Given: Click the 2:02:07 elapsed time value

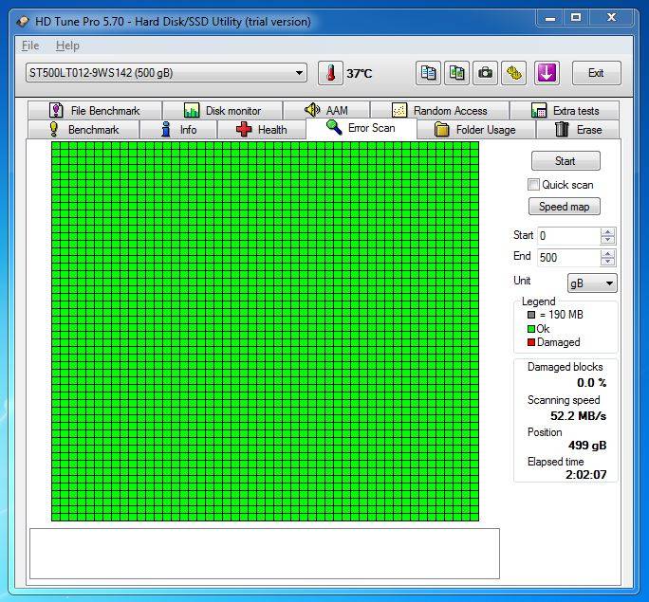Looking at the screenshot, I should (x=586, y=475).
